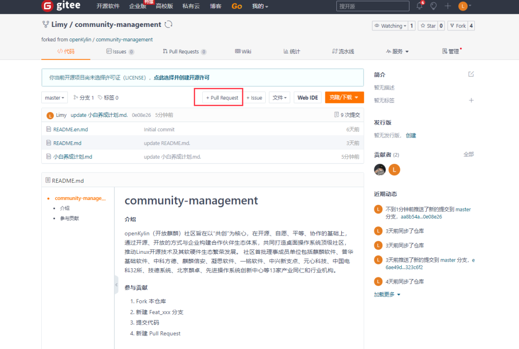Open the README.en.md file

point(71,129)
